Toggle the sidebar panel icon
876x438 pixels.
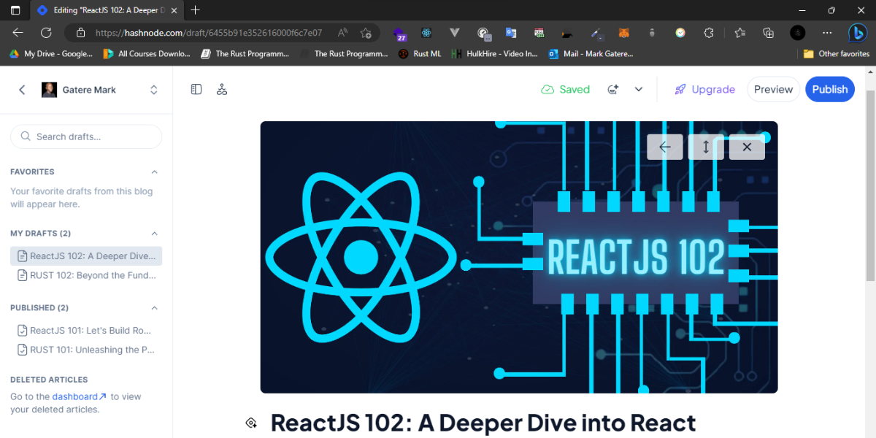pyautogui.click(x=196, y=89)
